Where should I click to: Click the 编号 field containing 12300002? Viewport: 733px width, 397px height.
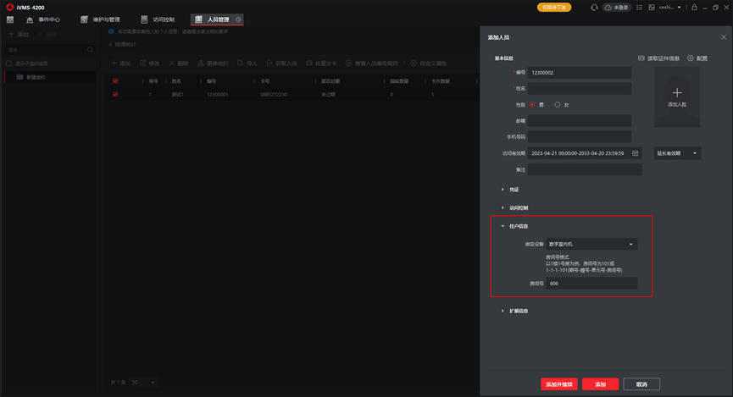pos(580,73)
